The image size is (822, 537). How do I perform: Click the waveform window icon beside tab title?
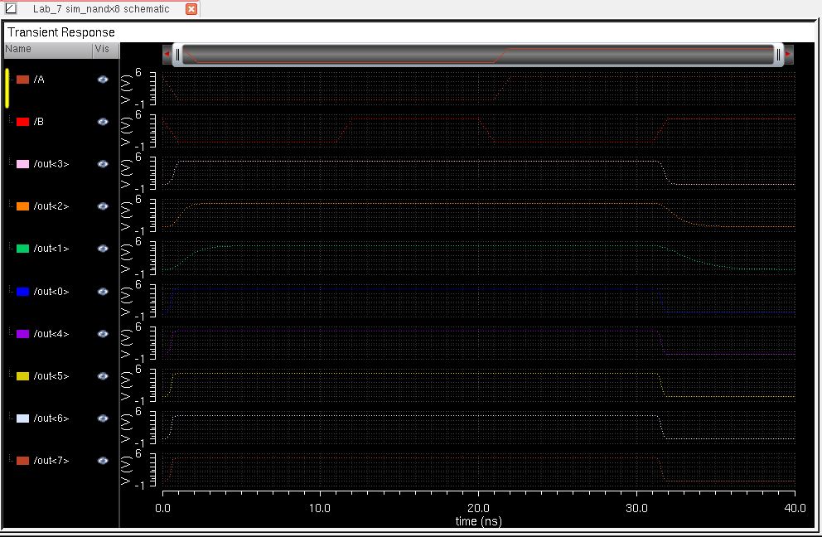pyautogui.click(x=11, y=8)
